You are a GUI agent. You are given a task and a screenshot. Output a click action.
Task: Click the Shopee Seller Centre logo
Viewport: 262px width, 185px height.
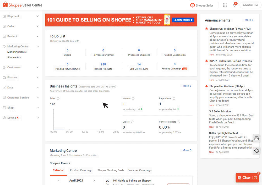[x=22, y=5]
